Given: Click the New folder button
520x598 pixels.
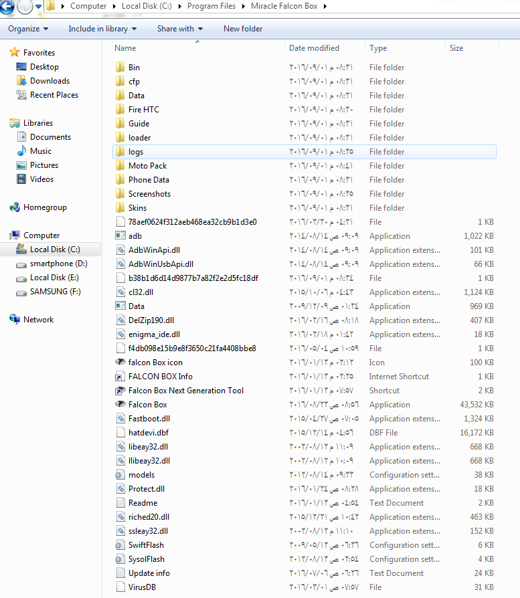Looking at the screenshot, I should click(243, 29).
